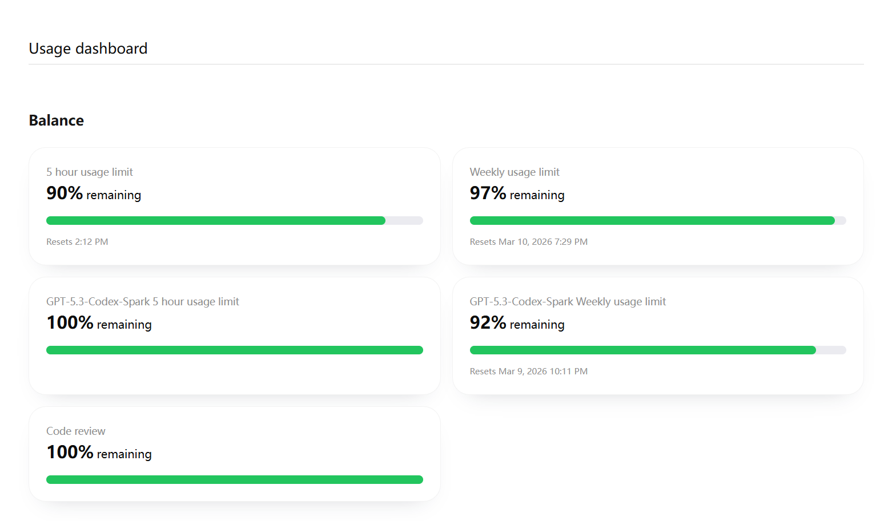This screenshot has height=521, width=884.
Task: Select the 5 hour usage limit label
Action: click(90, 172)
